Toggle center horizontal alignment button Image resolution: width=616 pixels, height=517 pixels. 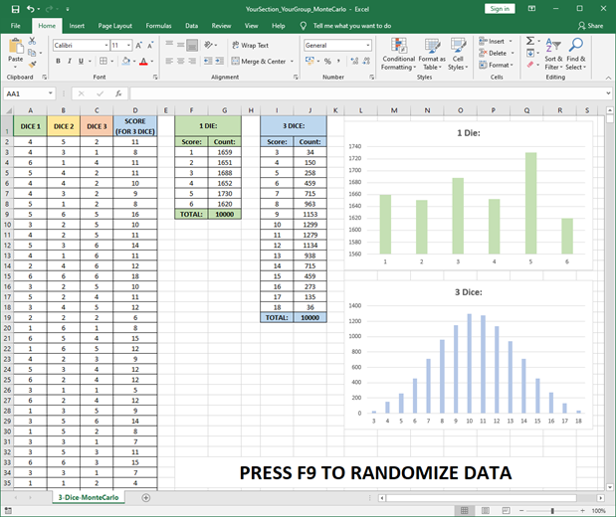pos(181,61)
